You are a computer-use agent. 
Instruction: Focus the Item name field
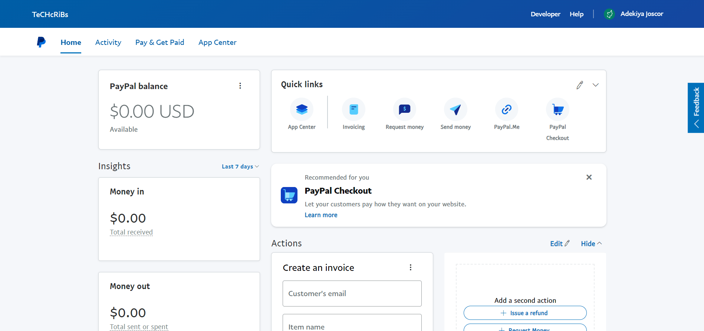coord(352,323)
